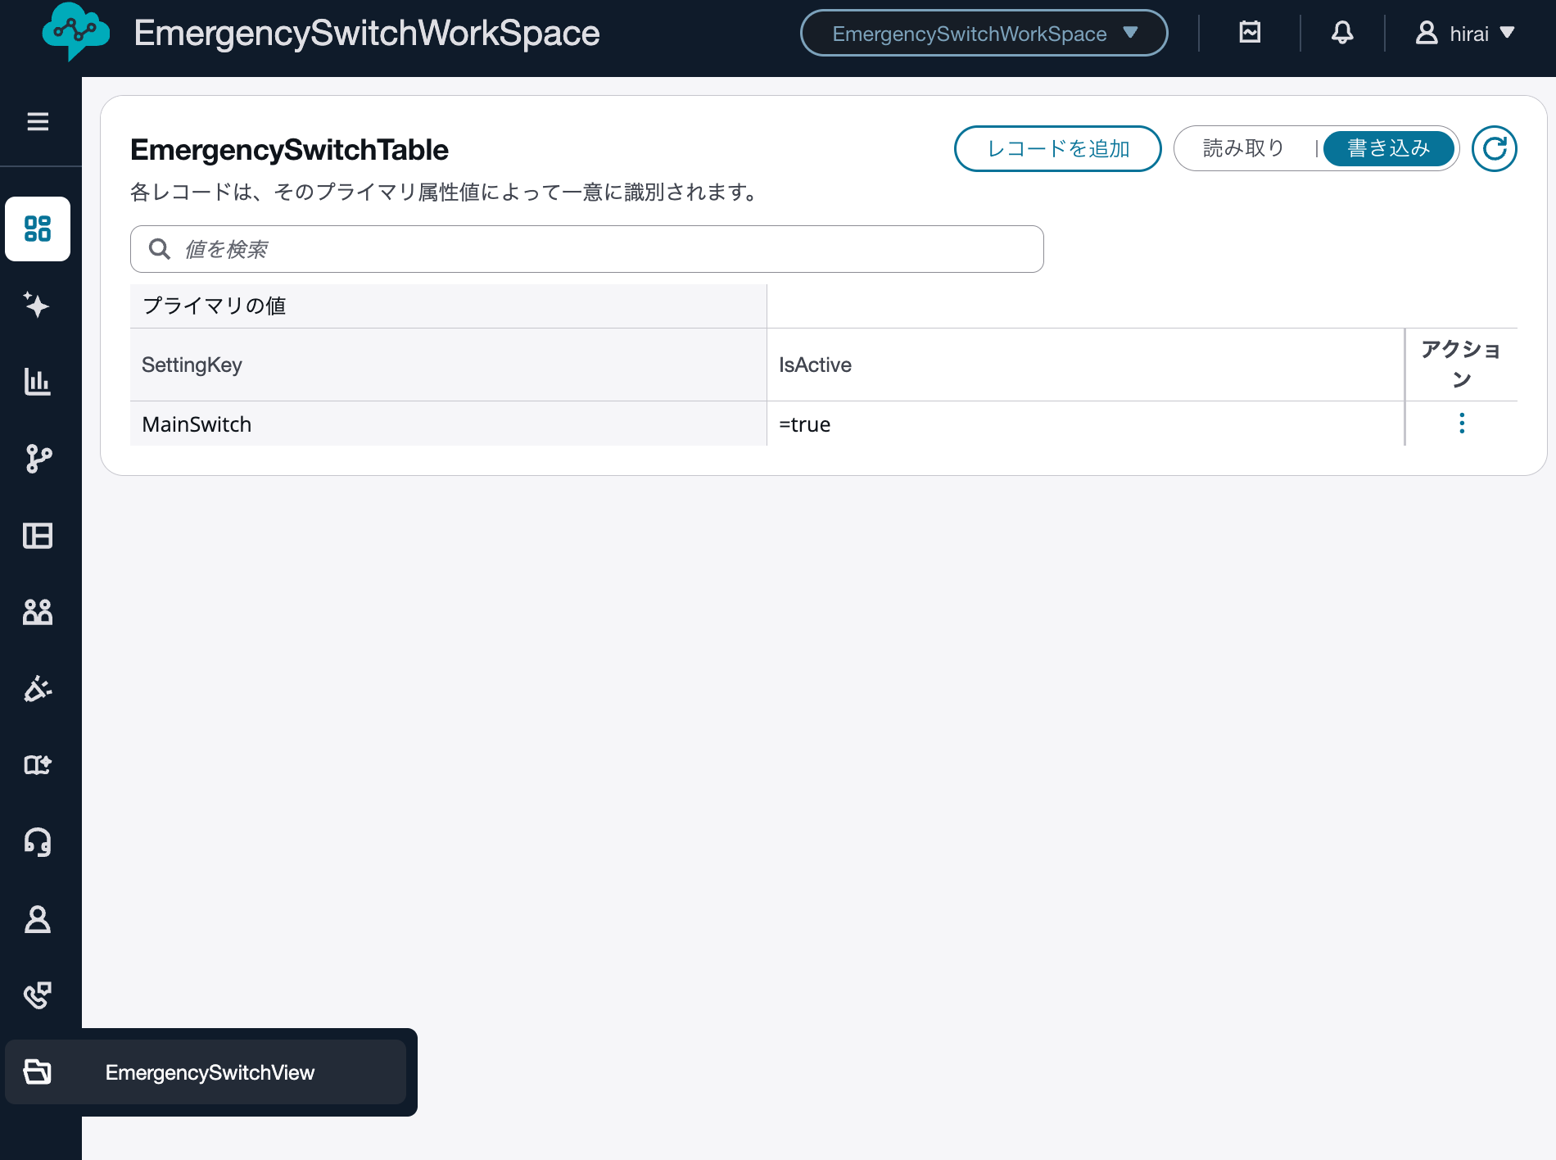Sort by プライマリの値 column header

coord(214,306)
